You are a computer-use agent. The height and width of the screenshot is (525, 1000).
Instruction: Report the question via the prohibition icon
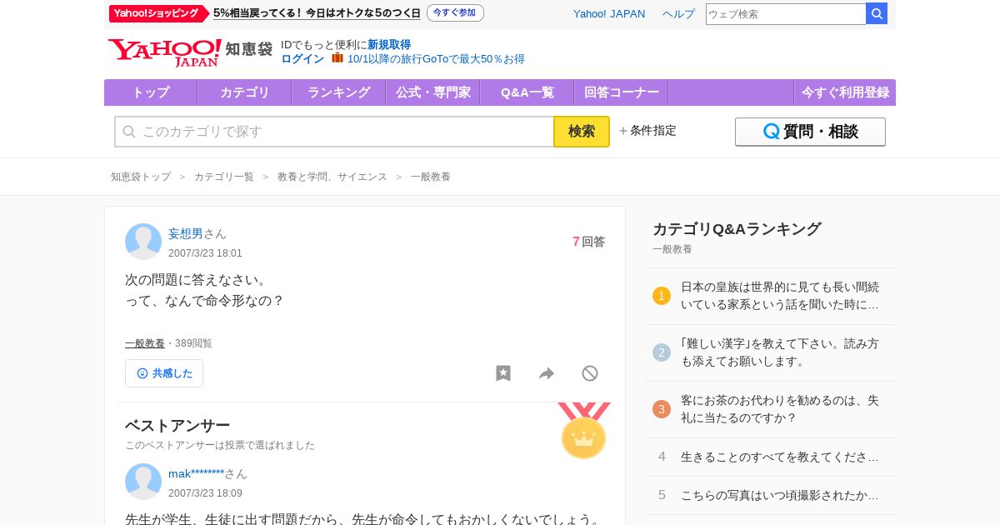[590, 373]
